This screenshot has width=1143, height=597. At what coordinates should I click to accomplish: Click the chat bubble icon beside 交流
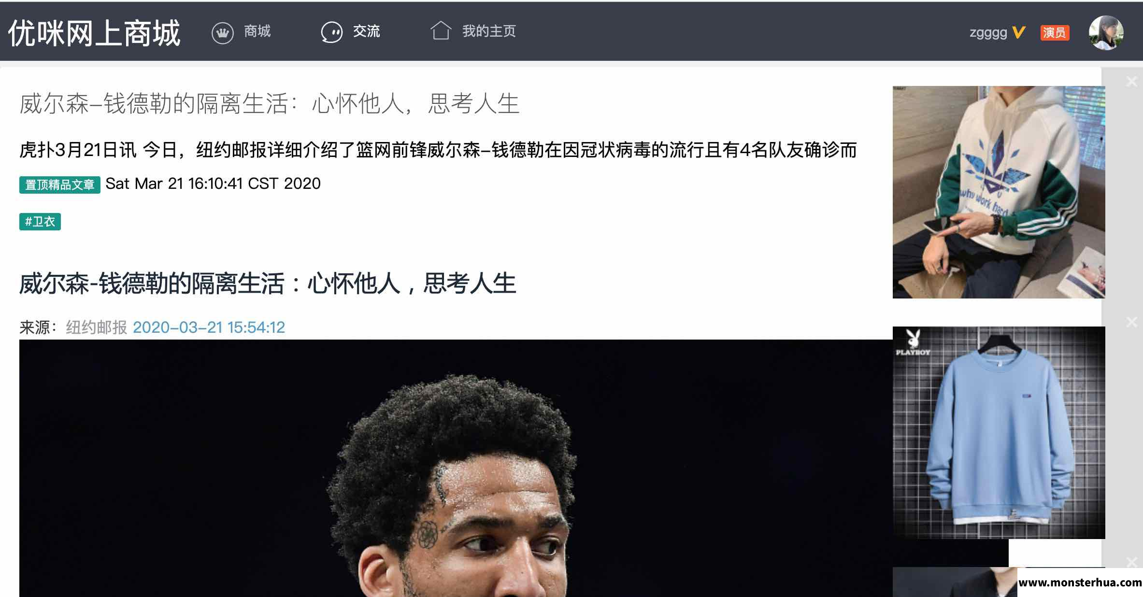[x=332, y=33]
